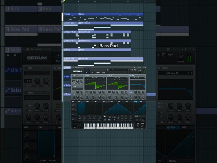The width and height of the screenshot is (217, 163).
Task: Switch to the FX tab in Serum
Action: (93, 71)
